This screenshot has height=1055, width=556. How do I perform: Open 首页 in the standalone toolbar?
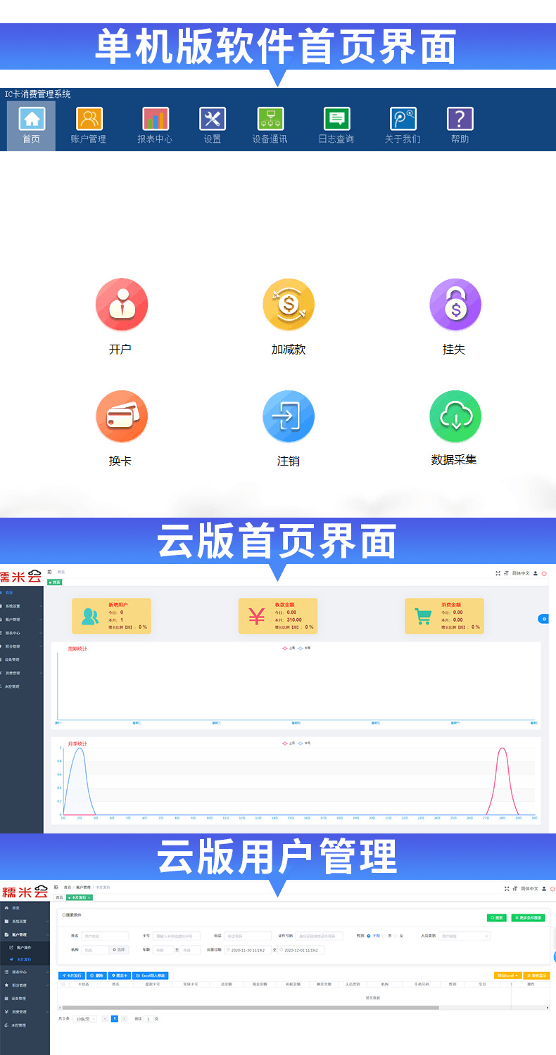point(31,126)
